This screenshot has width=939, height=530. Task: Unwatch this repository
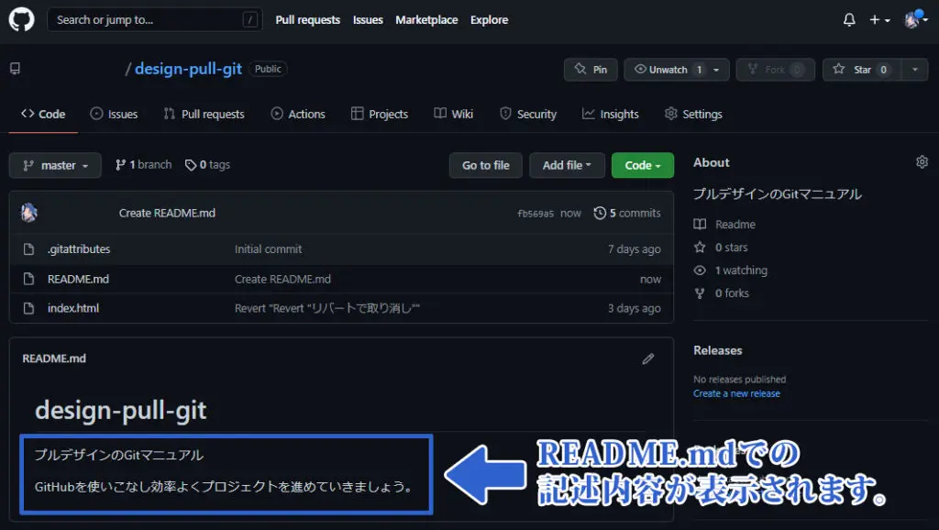pos(665,69)
